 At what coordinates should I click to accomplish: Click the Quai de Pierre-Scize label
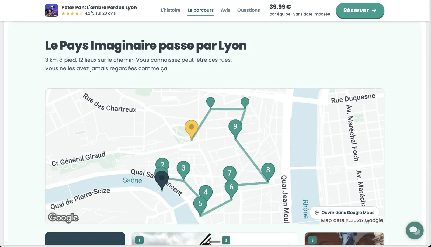(x=80, y=199)
